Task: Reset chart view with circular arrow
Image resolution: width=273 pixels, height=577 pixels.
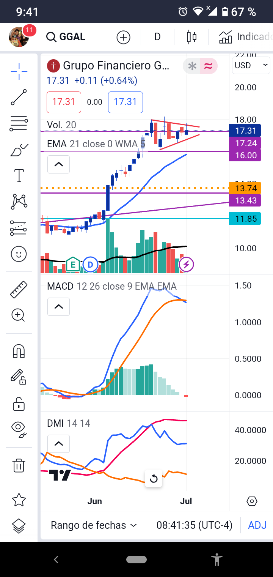Action: (154, 479)
